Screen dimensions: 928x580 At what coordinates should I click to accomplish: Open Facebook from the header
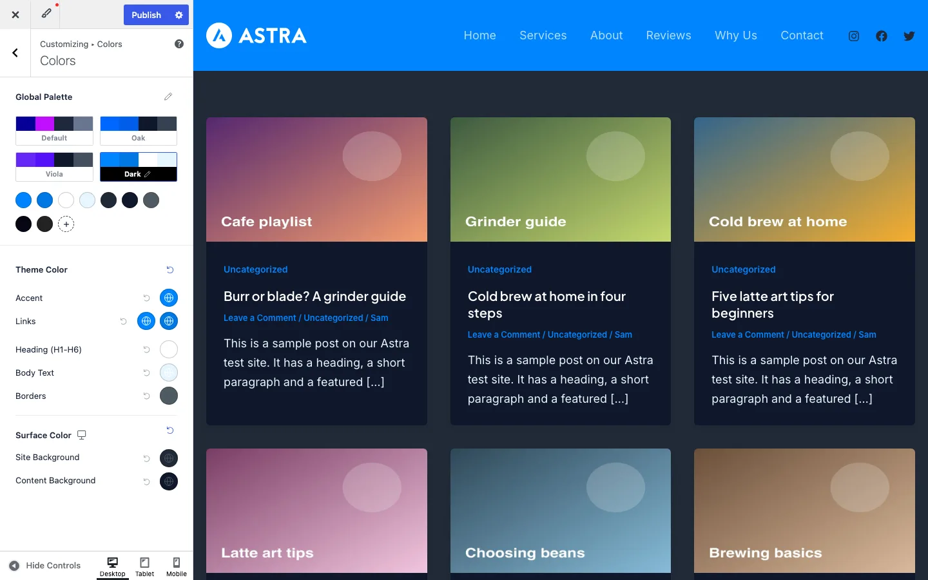(882, 36)
